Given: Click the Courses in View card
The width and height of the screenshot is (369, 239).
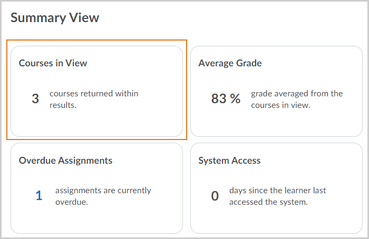Looking at the screenshot, I should (96, 91).
